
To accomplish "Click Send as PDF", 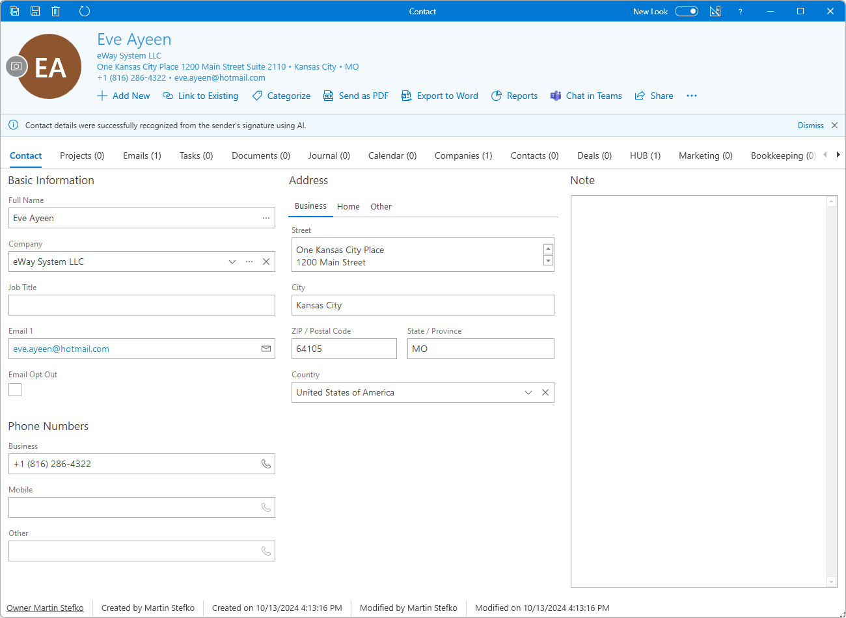I will (356, 96).
